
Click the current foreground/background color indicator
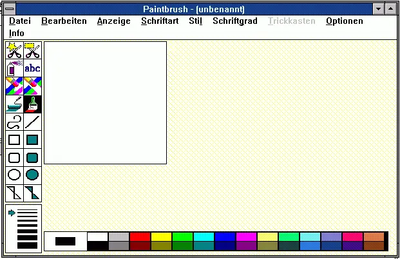pos(66,241)
